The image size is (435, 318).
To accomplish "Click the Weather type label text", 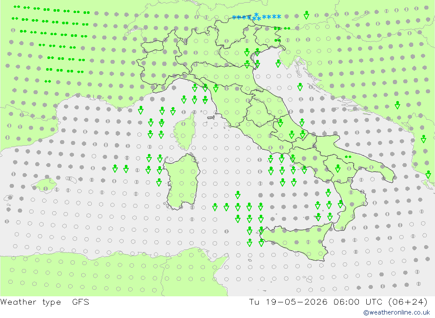I will (x=30, y=302).
